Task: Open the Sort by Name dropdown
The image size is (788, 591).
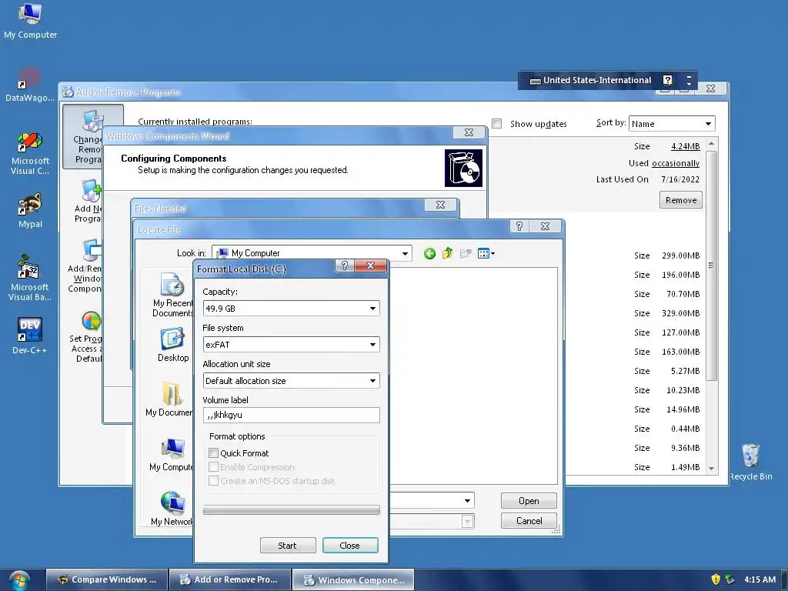Action: (708, 124)
